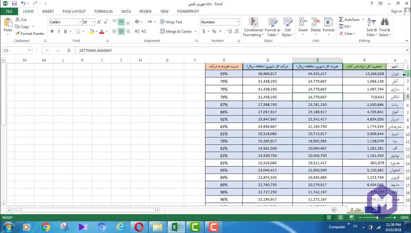Undo the last action
411x233 pixels.
(x=23, y=3)
